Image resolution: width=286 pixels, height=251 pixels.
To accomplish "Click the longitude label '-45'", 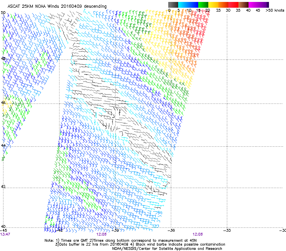I will pyautogui.click(x=3, y=231).
